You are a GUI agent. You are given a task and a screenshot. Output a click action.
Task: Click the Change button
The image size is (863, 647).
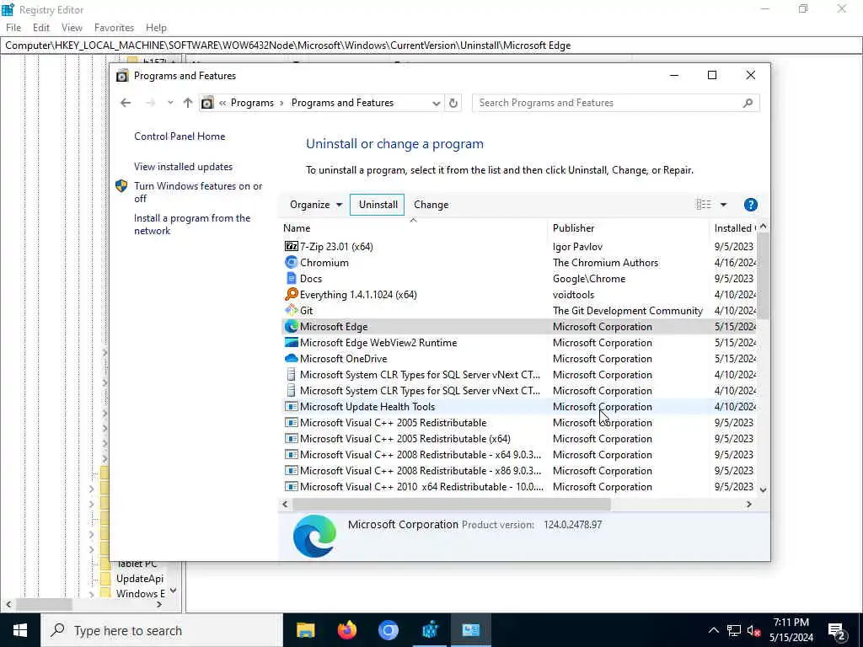click(x=431, y=205)
